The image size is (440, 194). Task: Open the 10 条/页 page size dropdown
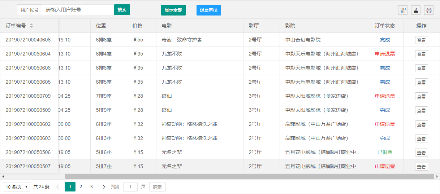coord(17,187)
